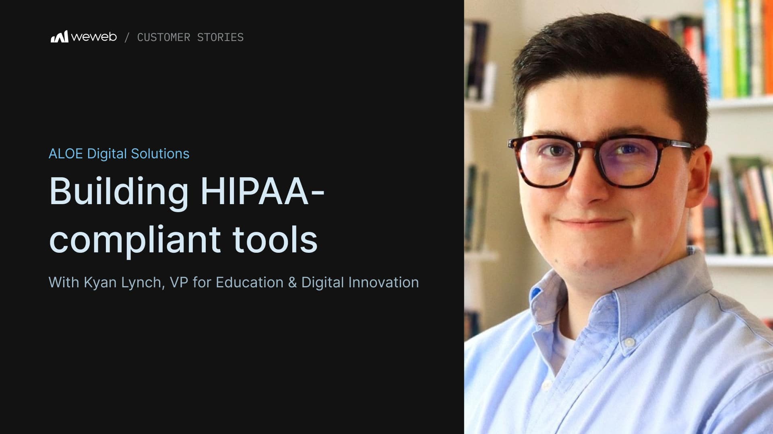
Task: Select the "CUSTOMER STORIES" label
Action: click(190, 37)
